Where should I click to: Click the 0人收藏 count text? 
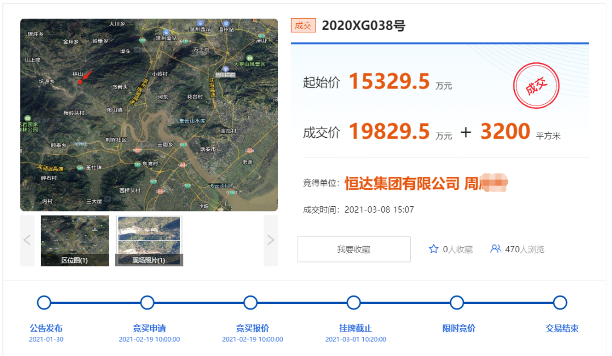tap(458, 249)
